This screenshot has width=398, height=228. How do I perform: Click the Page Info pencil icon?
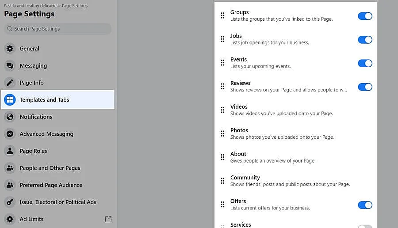coord(10,83)
